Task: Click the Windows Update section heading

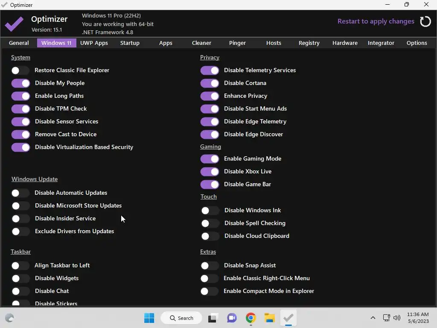Action: (35, 179)
